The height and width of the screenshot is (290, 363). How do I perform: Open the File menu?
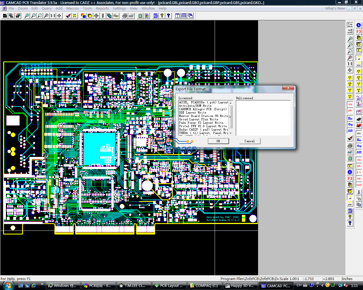pos(11,8)
